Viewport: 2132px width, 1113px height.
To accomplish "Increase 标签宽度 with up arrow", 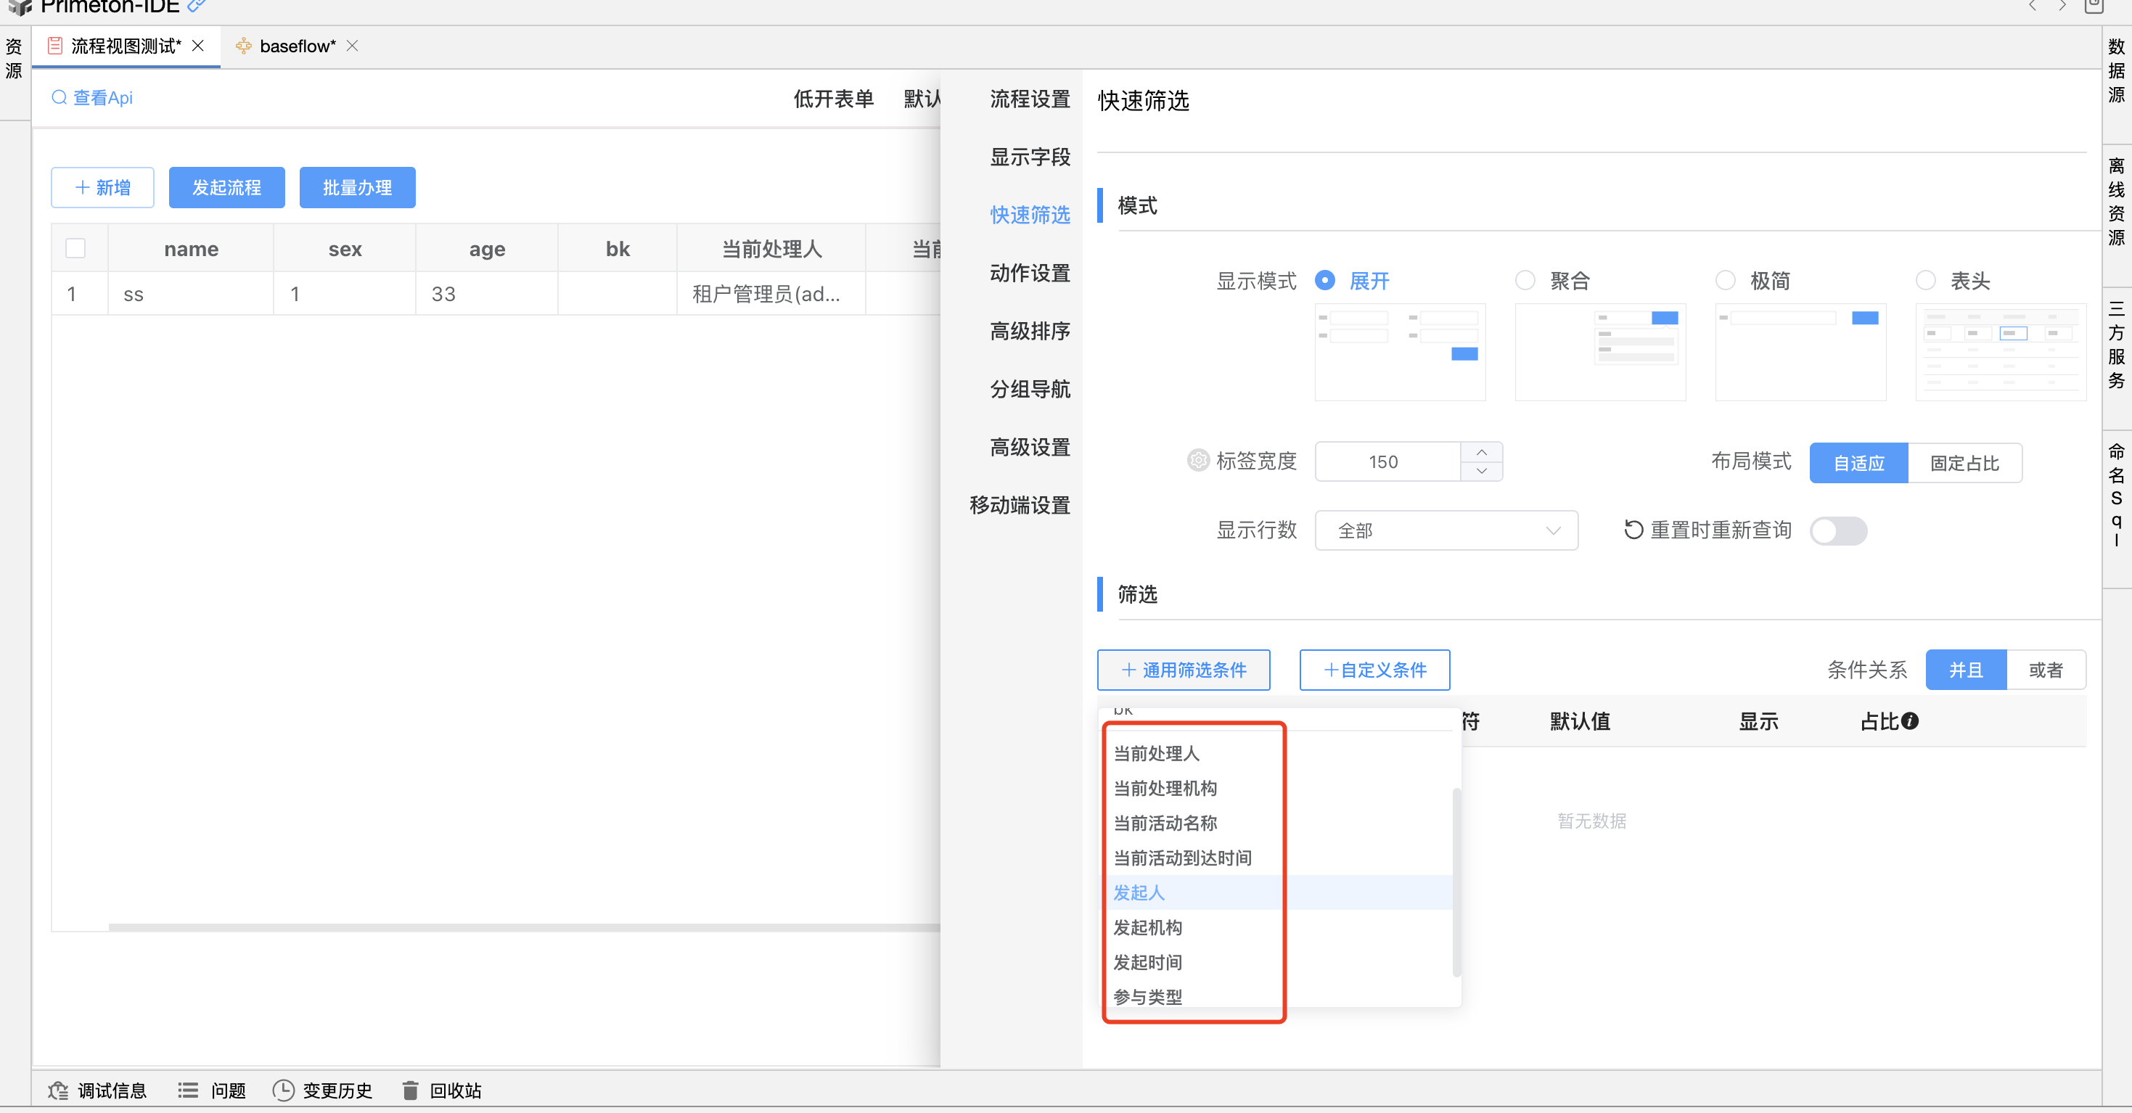I will (1482, 452).
